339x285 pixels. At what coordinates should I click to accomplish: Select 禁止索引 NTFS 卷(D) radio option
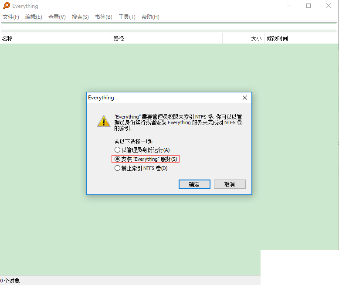(x=141, y=168)
